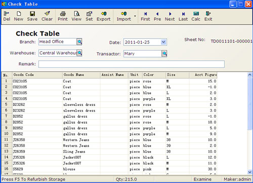Screen dimensions: 253x183
Task: Click Qty:215.0 in status bar
Action: click(x=126, y=179)
